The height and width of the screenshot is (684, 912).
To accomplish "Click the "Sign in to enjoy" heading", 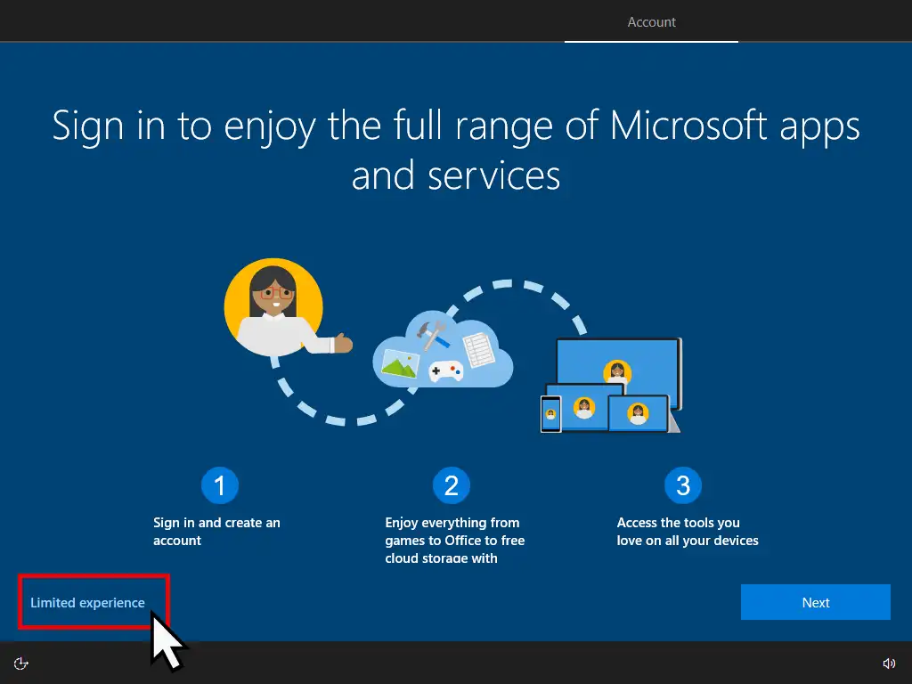I will (x=456, y=150).
